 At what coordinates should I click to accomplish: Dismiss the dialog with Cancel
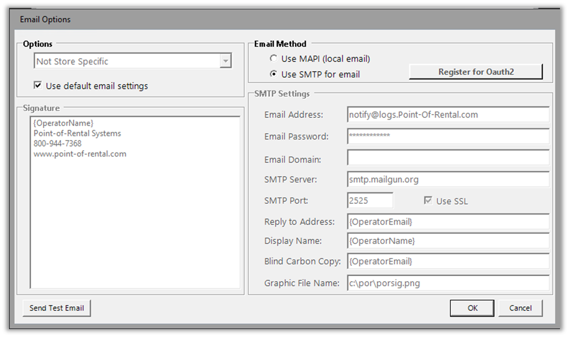pyautogui.click(x=520, y=308)
